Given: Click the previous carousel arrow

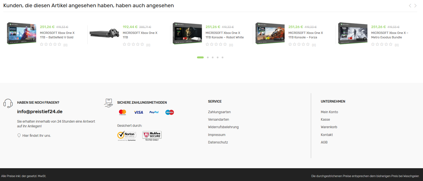Looking at the screenshot, I should coord(410,6).
